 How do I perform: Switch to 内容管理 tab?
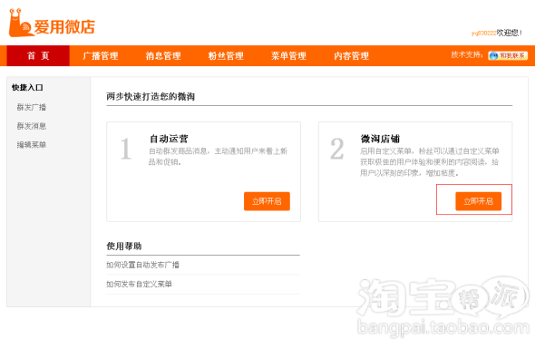[x=352, y=55]
